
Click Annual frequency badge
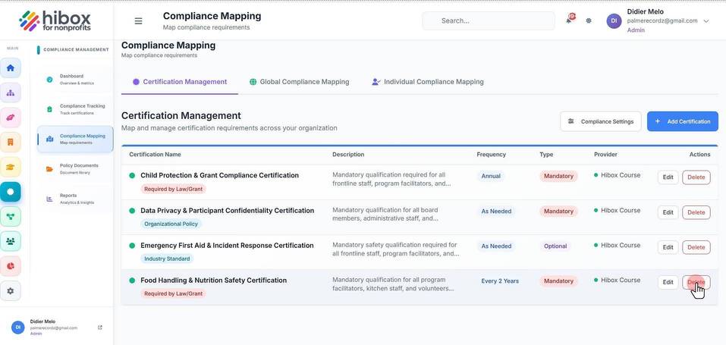[491, 176]
